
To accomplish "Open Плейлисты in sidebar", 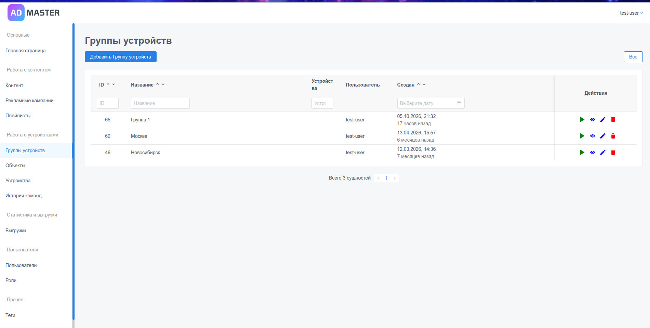I will 18,116.
